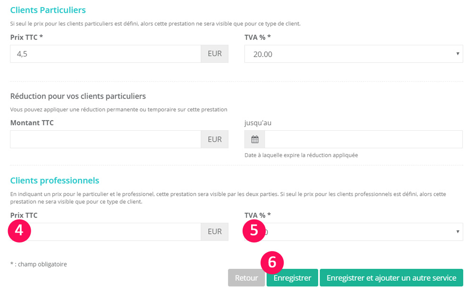Click the jusqu'au expiry date input
Screen dimensions: 472x294
point(363,139)
